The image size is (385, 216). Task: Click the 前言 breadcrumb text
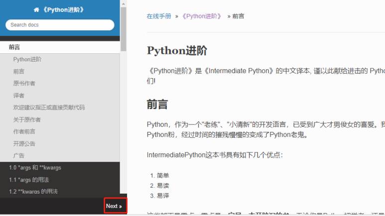coord(238,16)
